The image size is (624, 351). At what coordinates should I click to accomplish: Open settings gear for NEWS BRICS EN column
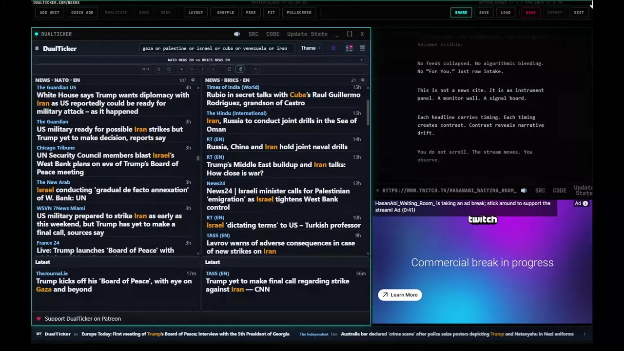[362, 80]
